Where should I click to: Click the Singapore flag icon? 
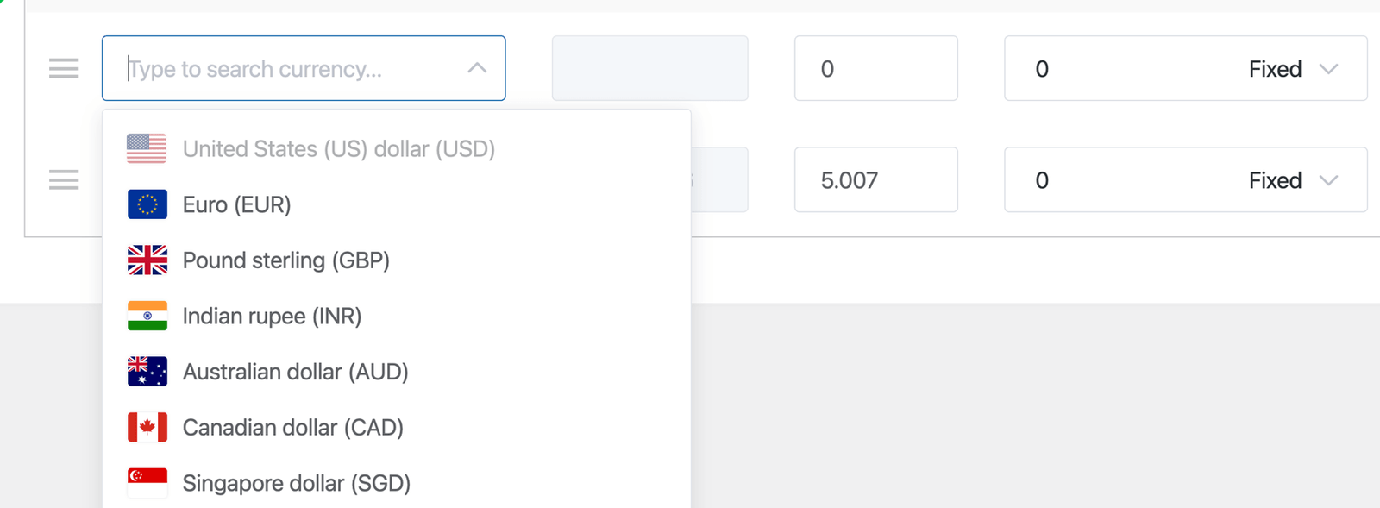(x=147, y=483)
